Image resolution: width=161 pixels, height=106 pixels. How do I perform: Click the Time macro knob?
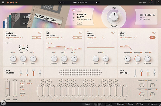137,104
